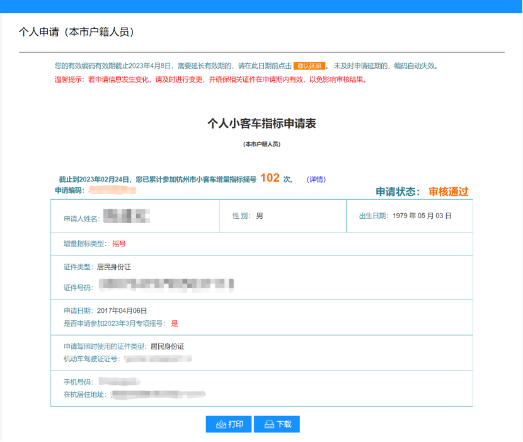Click the blurred 申请人姓名 value
523x442 pixels.
click(126, 218)
